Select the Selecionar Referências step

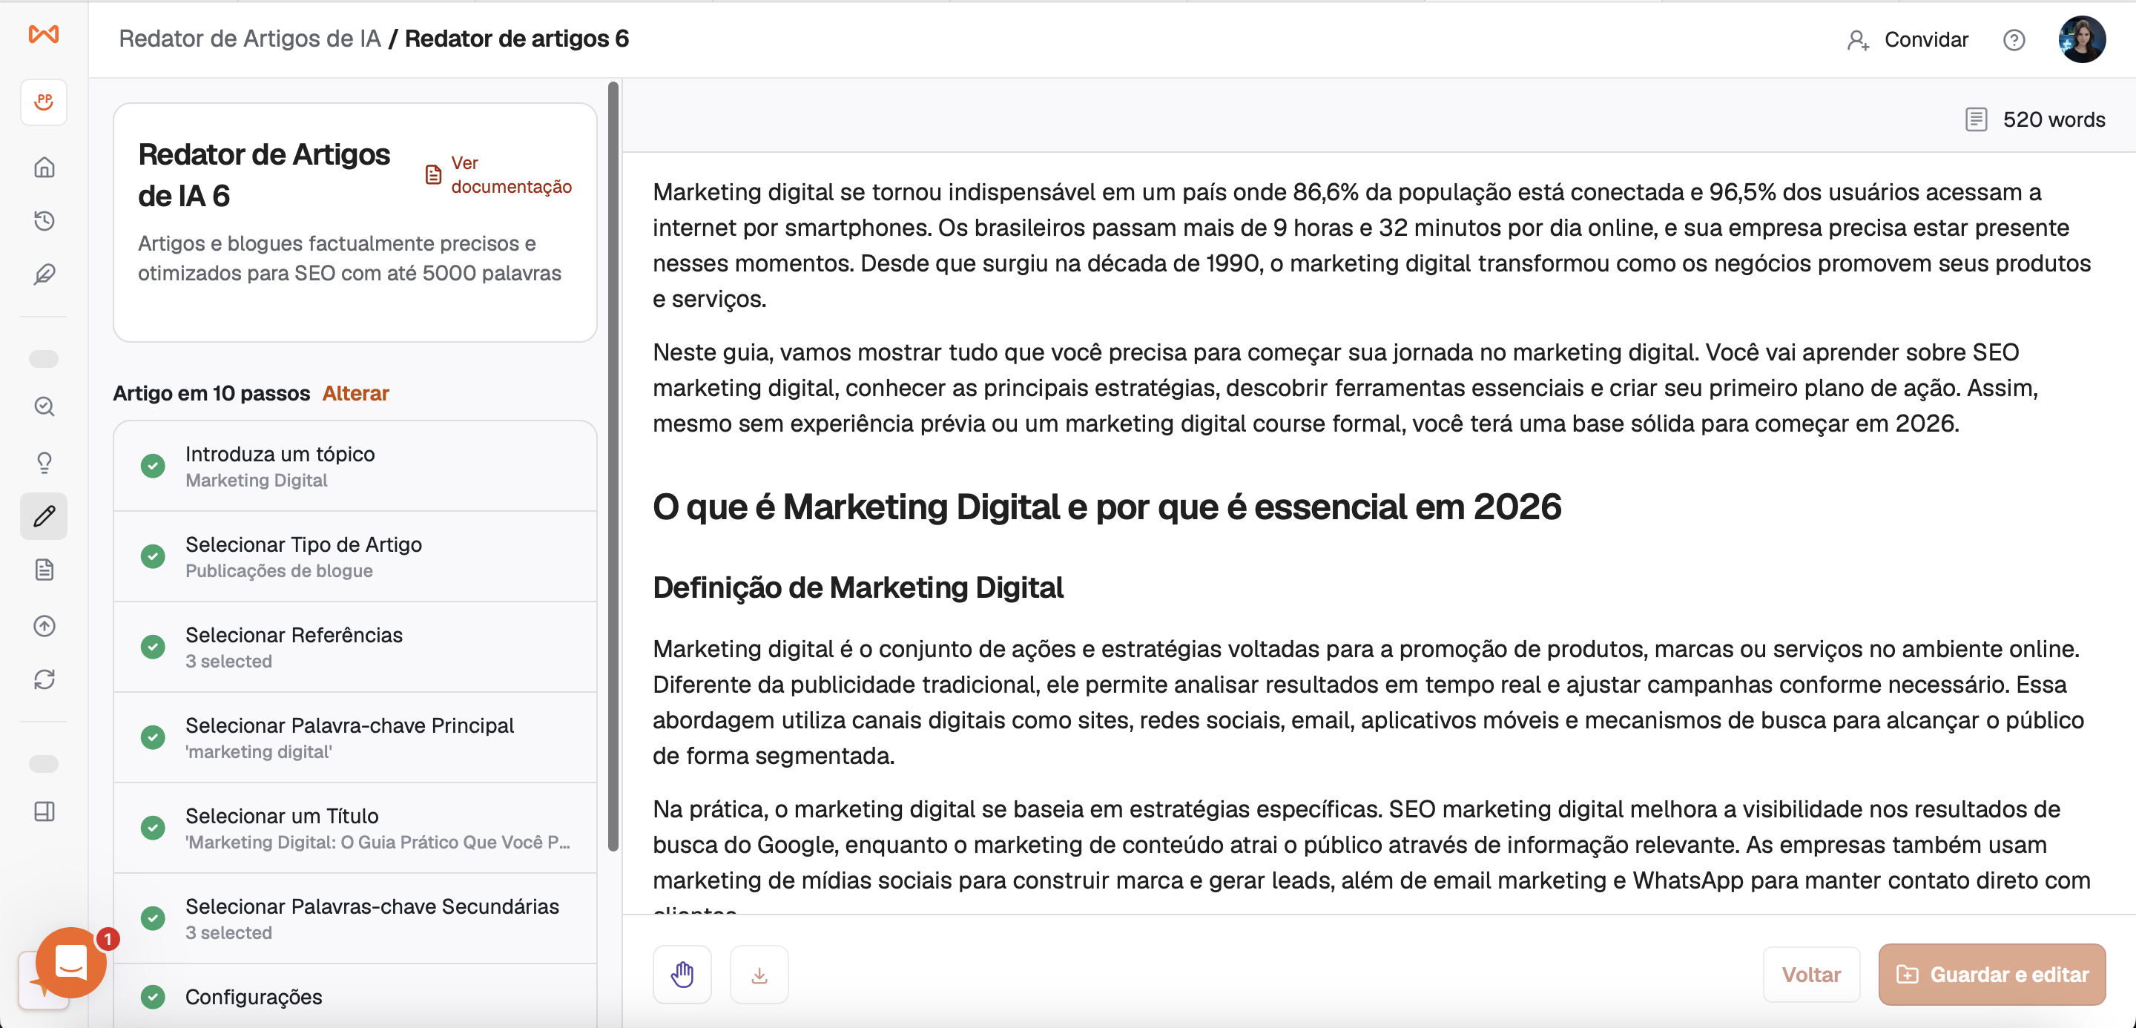click(x=355, y=647)
